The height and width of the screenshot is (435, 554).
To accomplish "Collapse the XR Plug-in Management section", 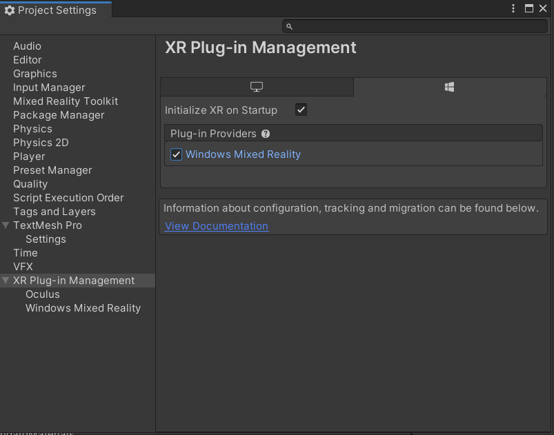I will pyautogui.click(x=6, y=281).
